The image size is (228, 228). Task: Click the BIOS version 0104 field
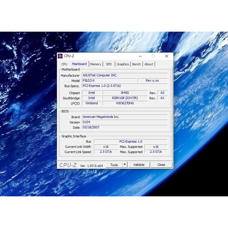tap(125, 122)
